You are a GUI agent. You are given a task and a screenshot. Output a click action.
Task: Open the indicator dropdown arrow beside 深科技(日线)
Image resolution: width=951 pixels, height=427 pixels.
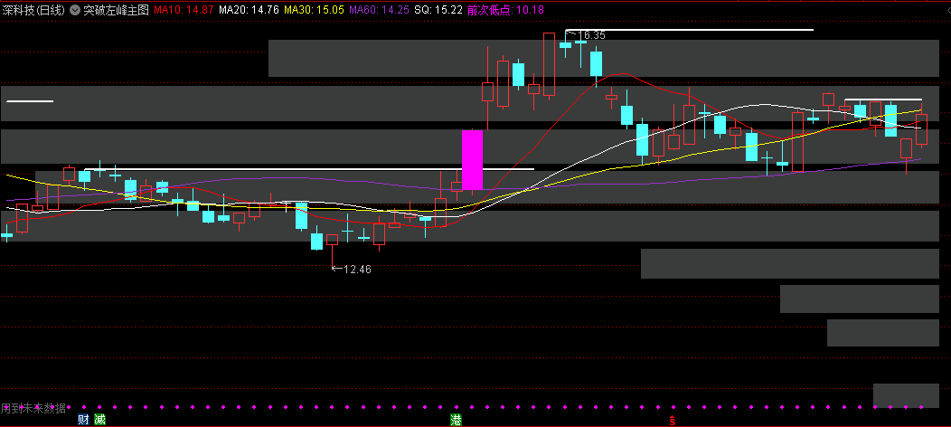(x=74, y=10)
